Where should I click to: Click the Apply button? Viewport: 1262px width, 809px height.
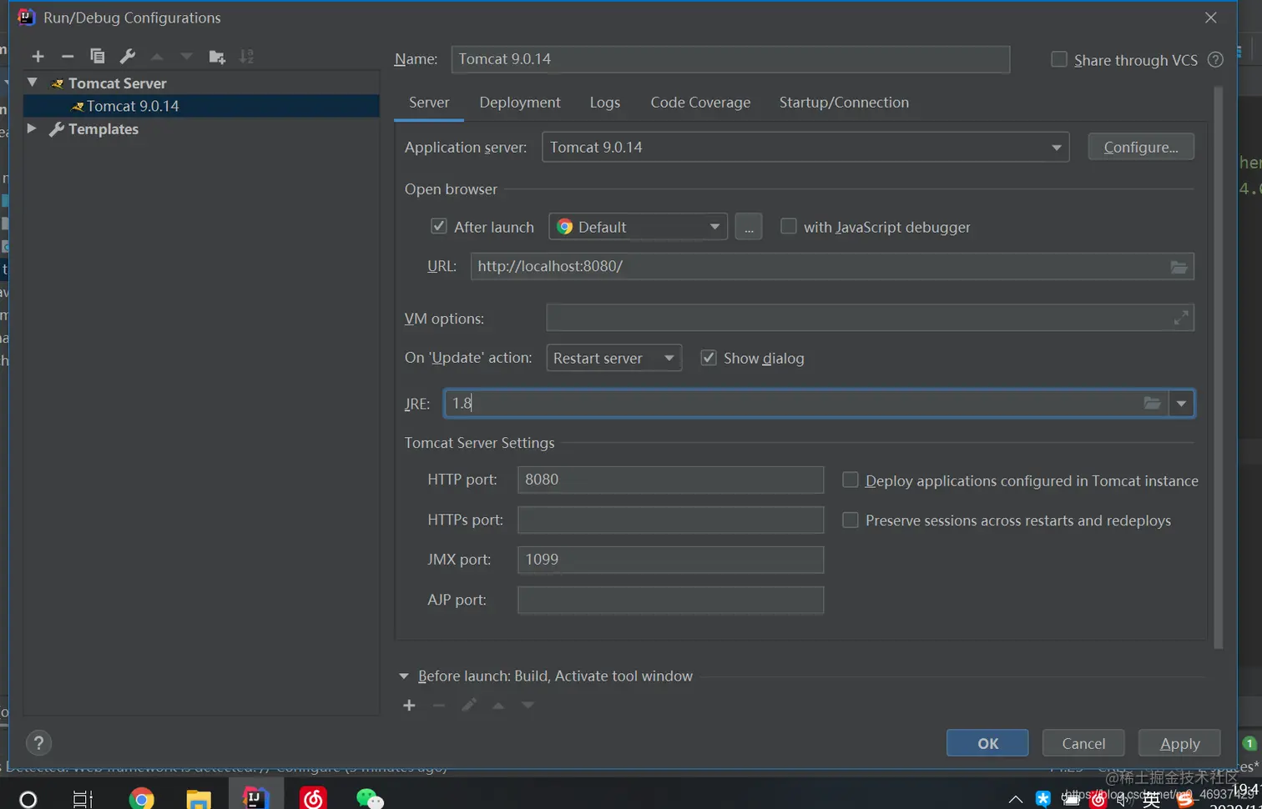point(1180,743)
